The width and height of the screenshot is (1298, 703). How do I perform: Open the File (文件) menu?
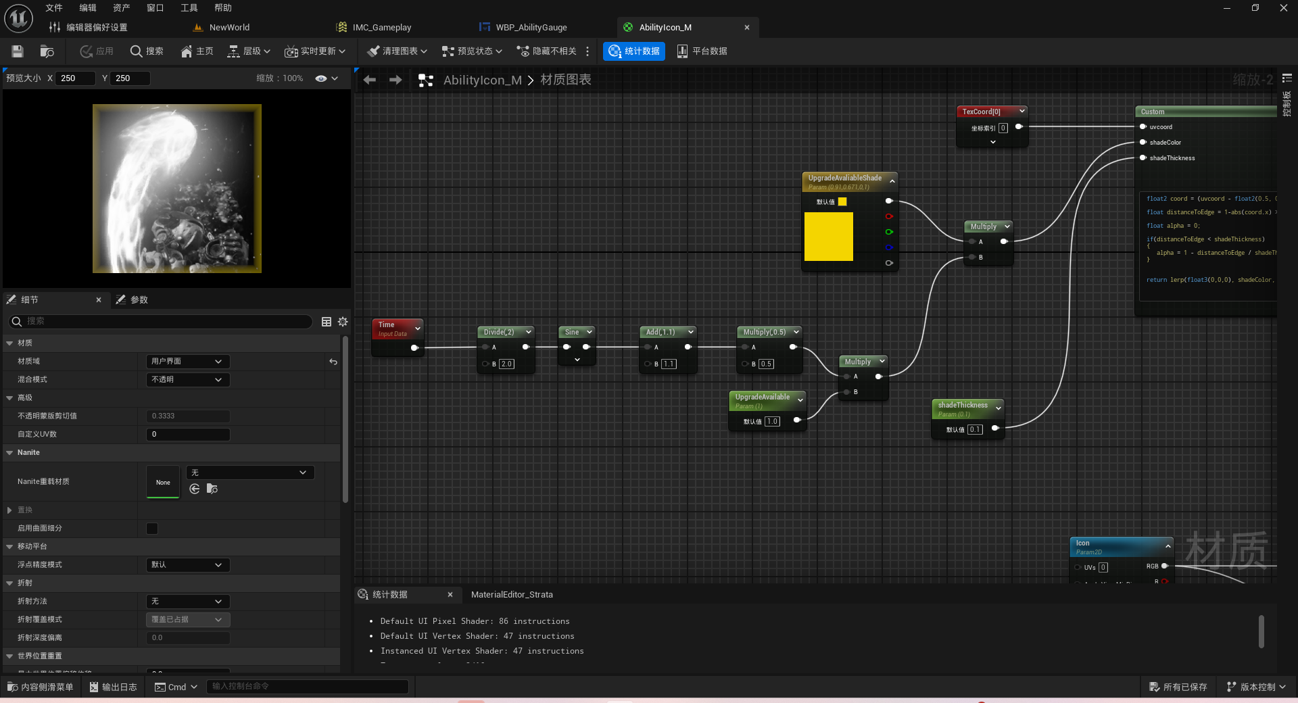pos(54,8)
